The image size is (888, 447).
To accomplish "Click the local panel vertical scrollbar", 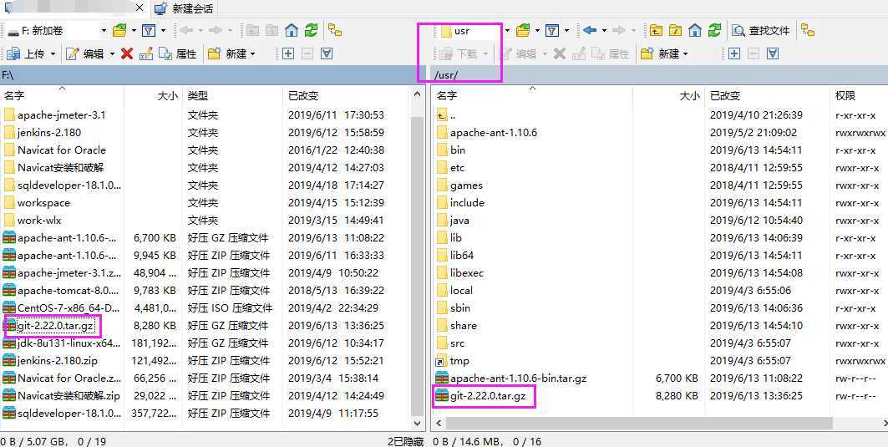I will click(x=417, y=265).
